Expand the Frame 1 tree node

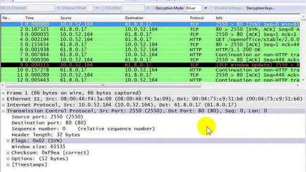coord(3,93)
